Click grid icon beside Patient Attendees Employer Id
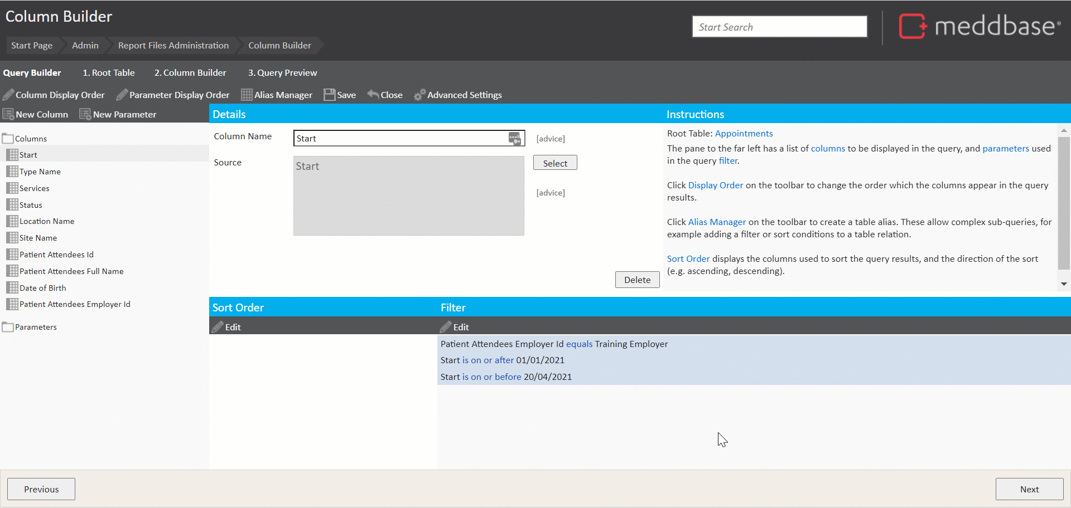The width and height of the screenshot is (1071, 508). tap(12, 304)
